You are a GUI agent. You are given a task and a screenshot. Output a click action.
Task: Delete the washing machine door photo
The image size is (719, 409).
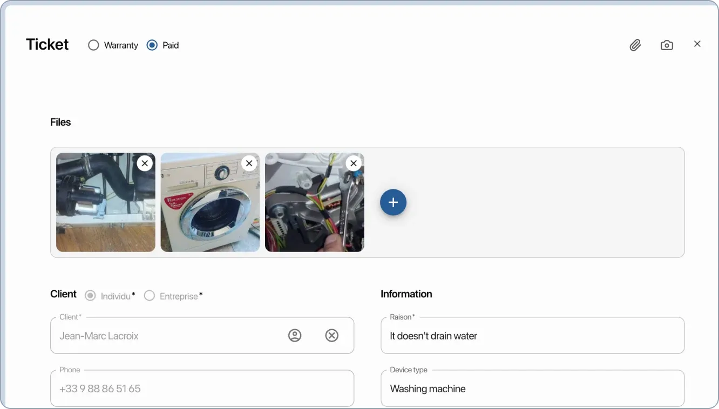pyautogui.click(x=249, y=163)
